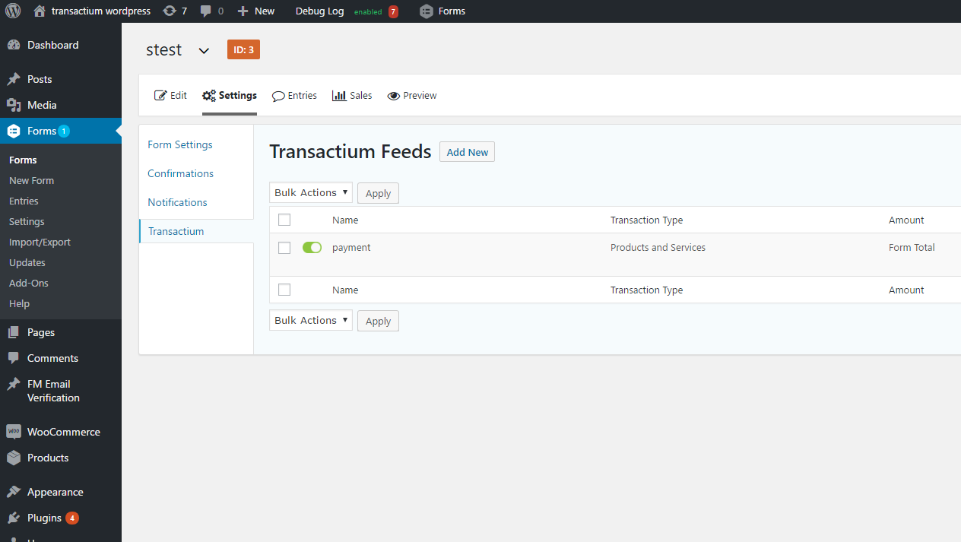
Task: Select the Transactium settings section
Action: pyautogui.click(x=176, y=231)
